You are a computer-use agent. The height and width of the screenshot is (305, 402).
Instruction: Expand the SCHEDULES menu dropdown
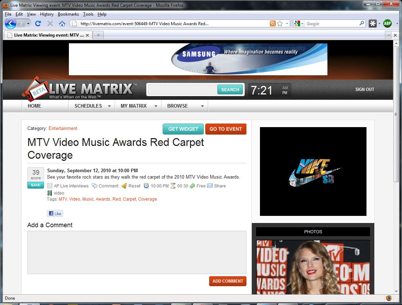[x=109, y=106]
